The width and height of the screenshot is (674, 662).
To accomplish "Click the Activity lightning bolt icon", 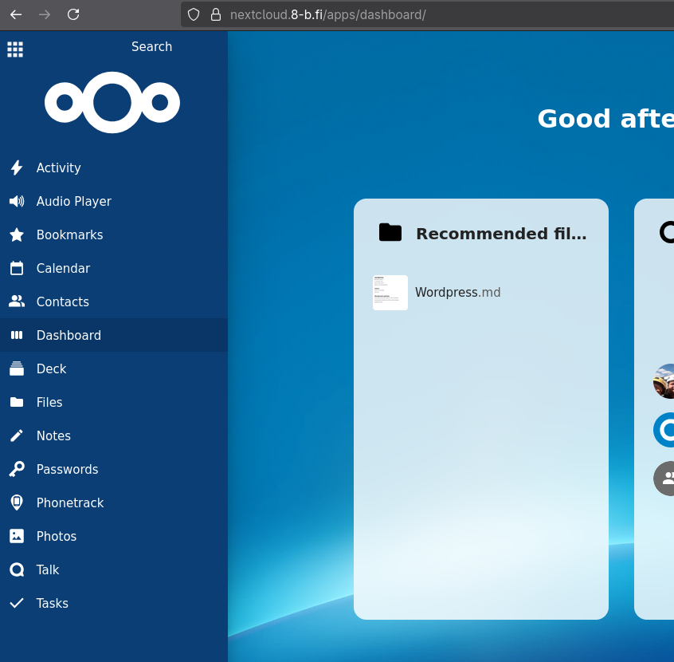I will pos(16,167).
